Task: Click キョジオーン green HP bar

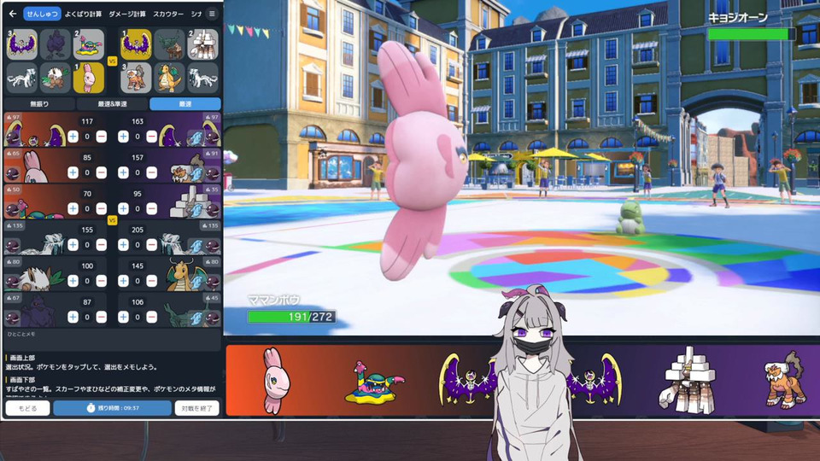Action: click(751, 34)
